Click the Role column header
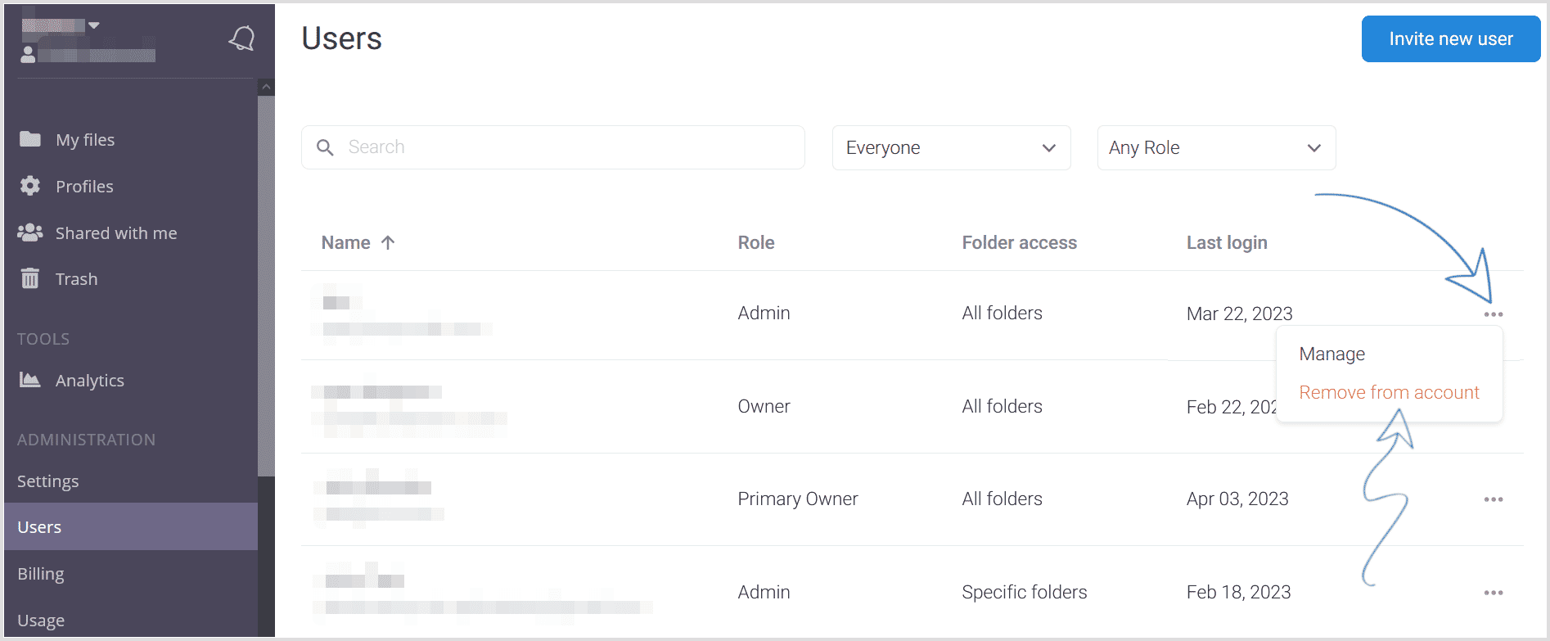Screen dimensions: 1550x641 [x=756, y=242]
